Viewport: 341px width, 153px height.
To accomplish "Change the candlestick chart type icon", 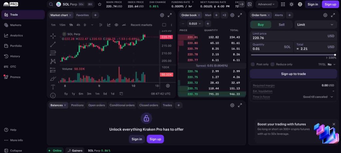I will [101, 25].
